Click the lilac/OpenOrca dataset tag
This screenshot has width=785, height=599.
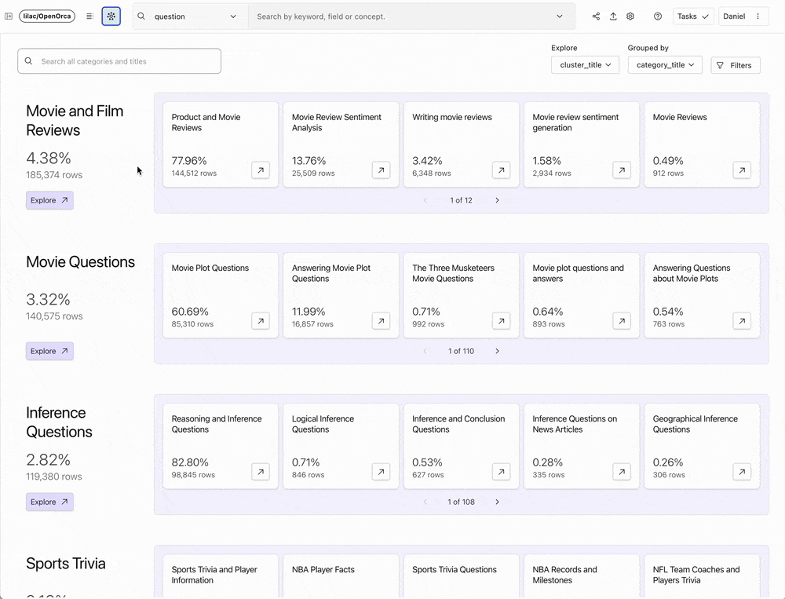47,16
